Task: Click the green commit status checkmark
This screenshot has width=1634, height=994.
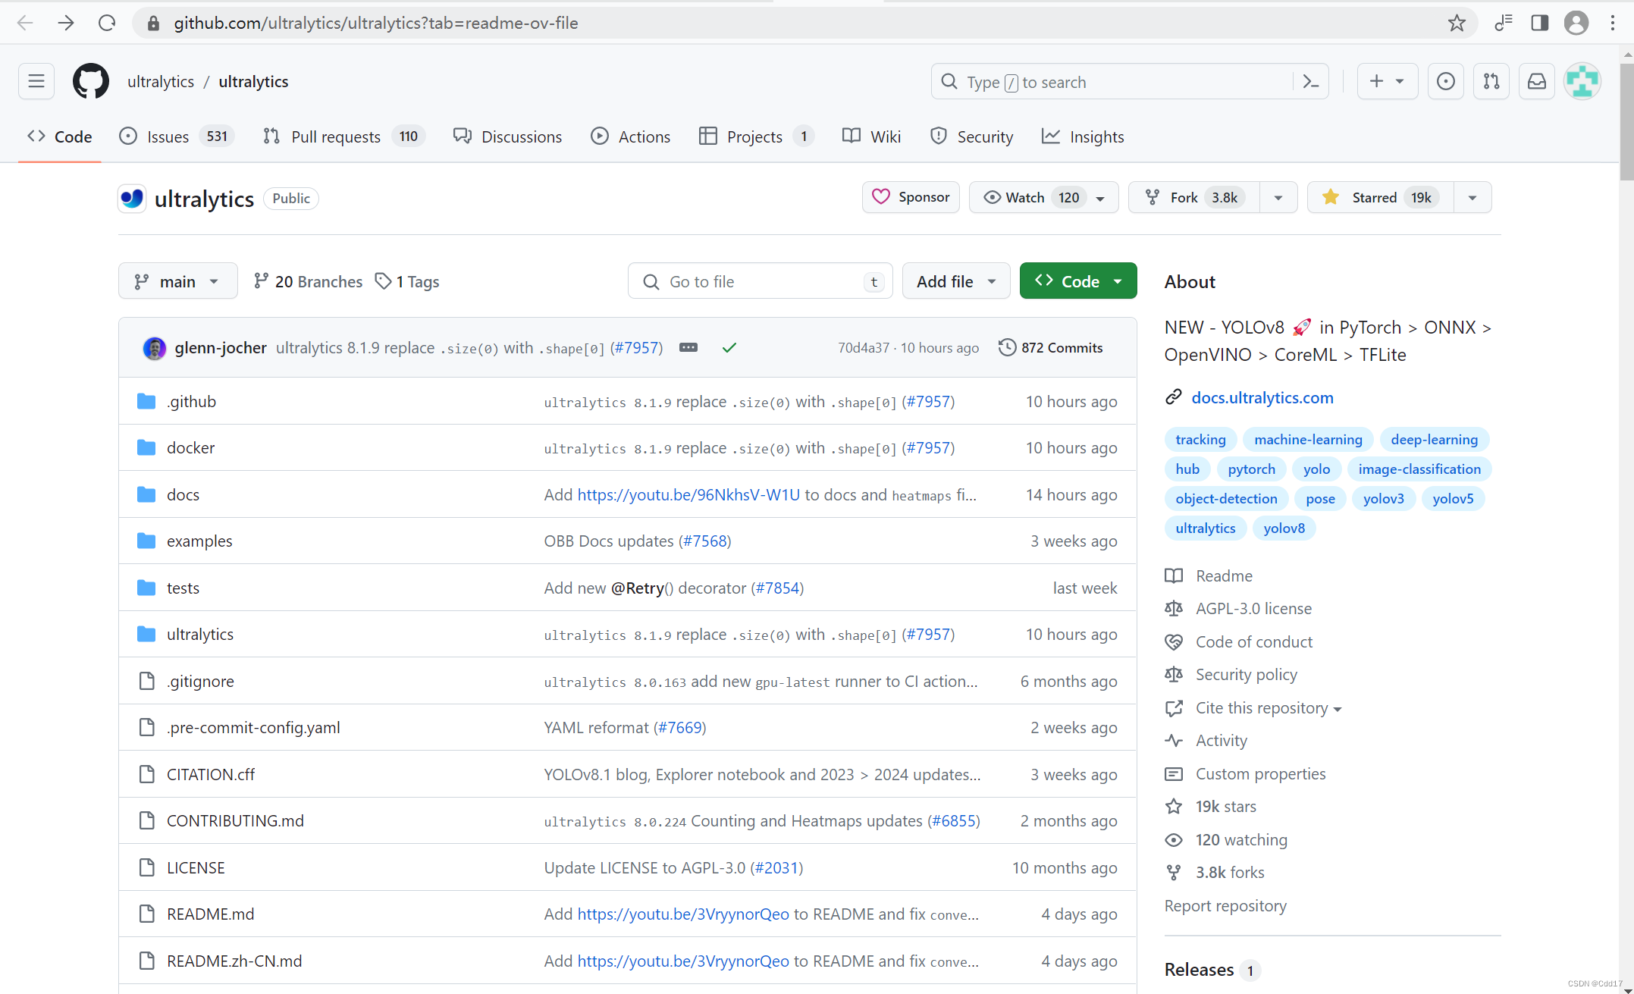Action: [729, 347]
